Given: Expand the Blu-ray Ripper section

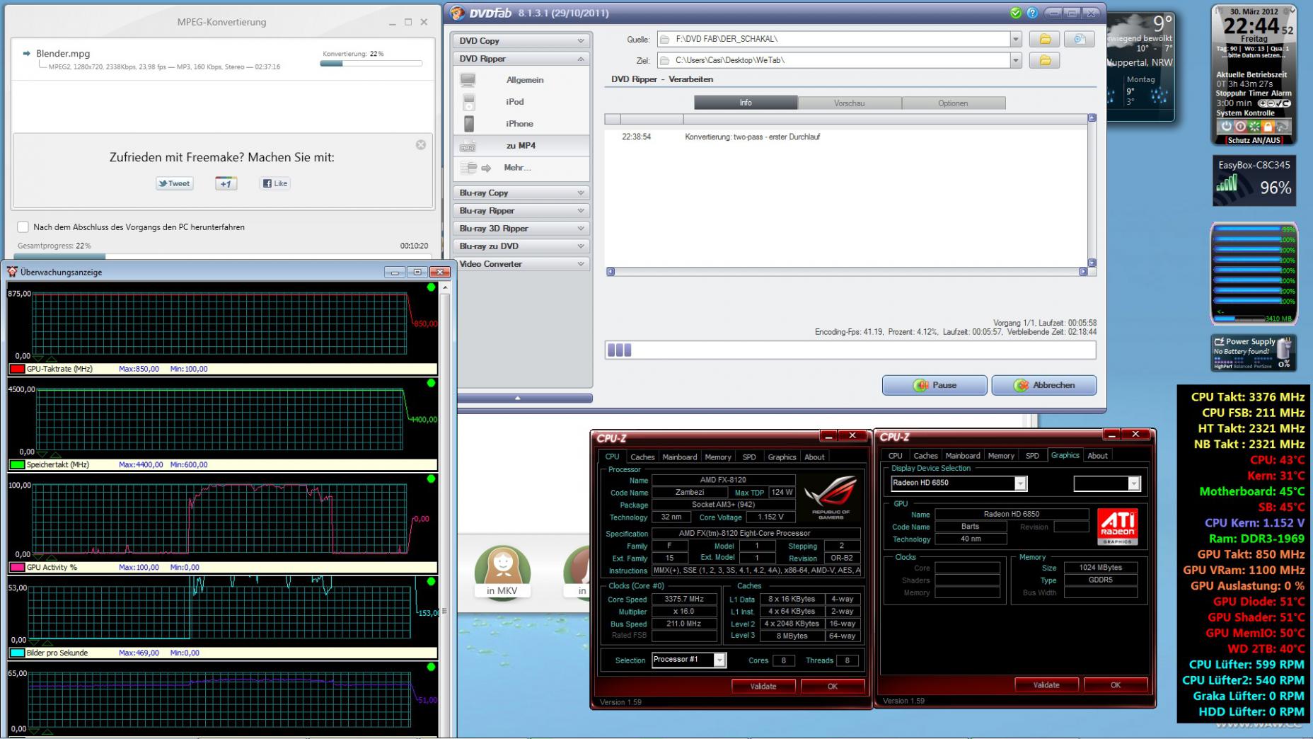Looking at the screenshot, I should coord(521,211).
